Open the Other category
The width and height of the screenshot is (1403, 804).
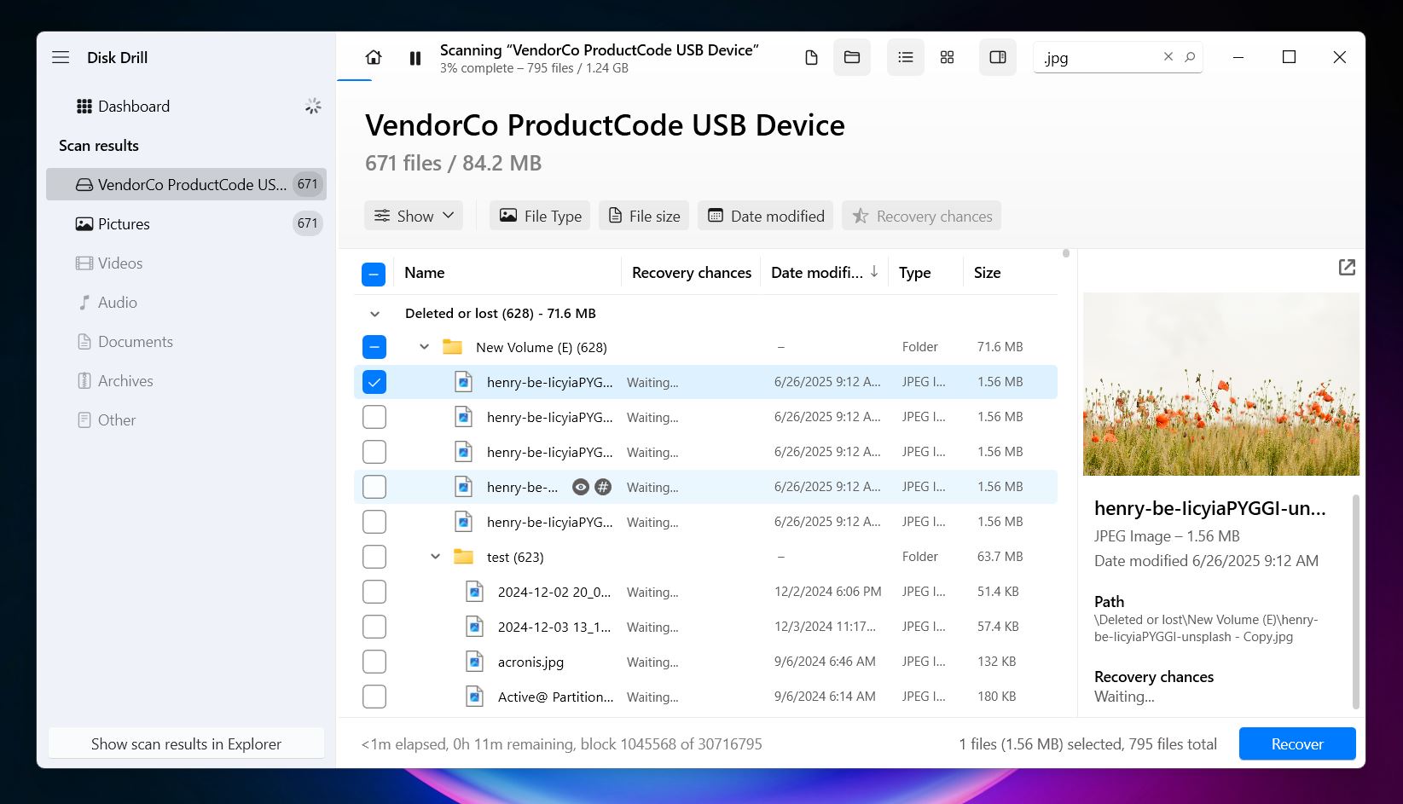pos(186,419)
